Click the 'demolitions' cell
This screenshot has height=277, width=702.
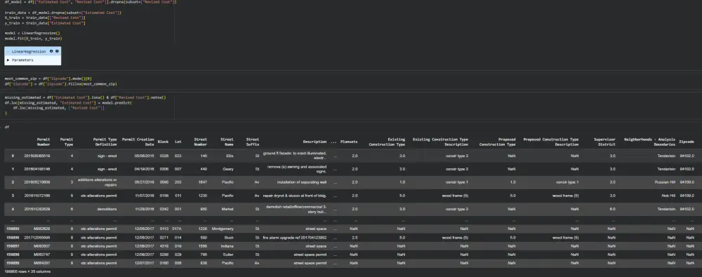[107, 210]
